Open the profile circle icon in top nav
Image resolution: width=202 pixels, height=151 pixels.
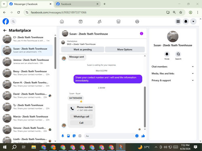click(x=137, y=21)
